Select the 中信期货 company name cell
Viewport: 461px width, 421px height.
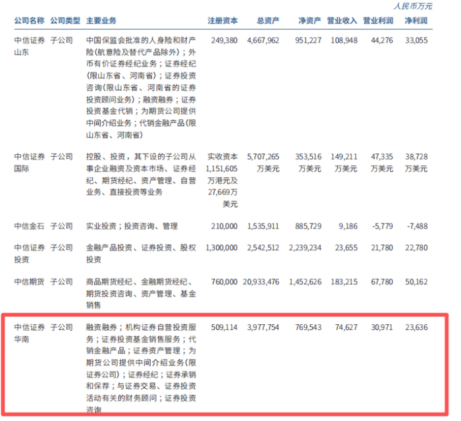(x=29, y=282)
